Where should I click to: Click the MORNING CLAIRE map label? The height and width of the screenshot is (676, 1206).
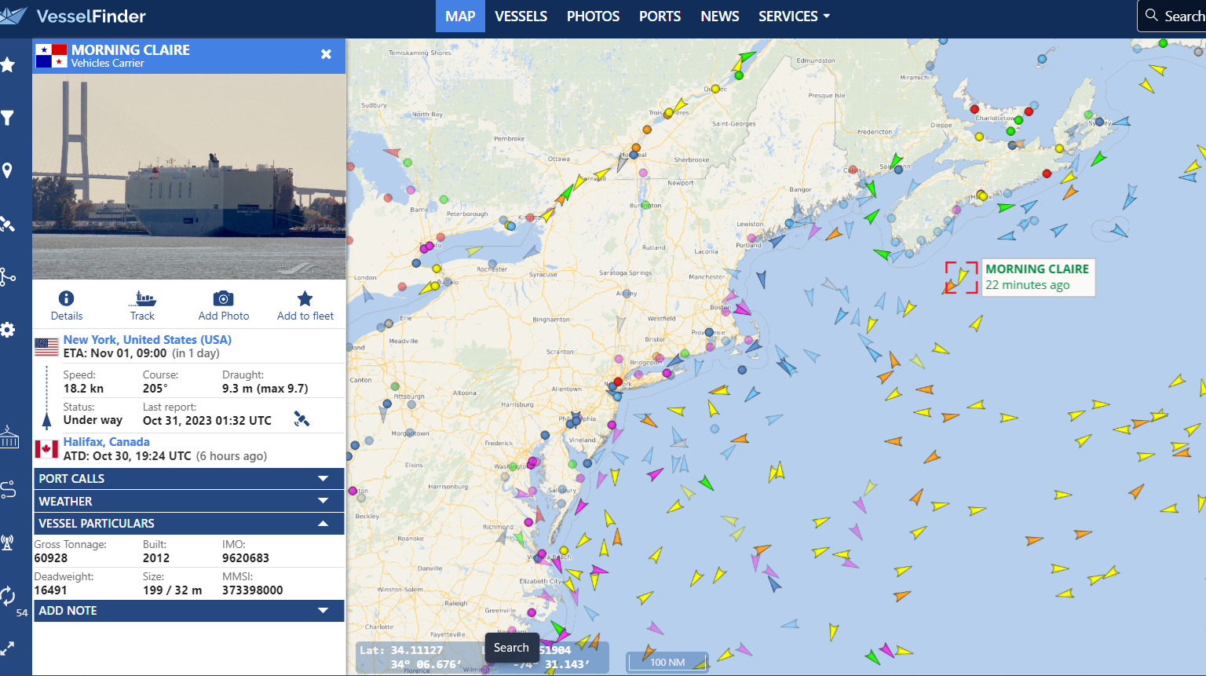point(1037,269)
